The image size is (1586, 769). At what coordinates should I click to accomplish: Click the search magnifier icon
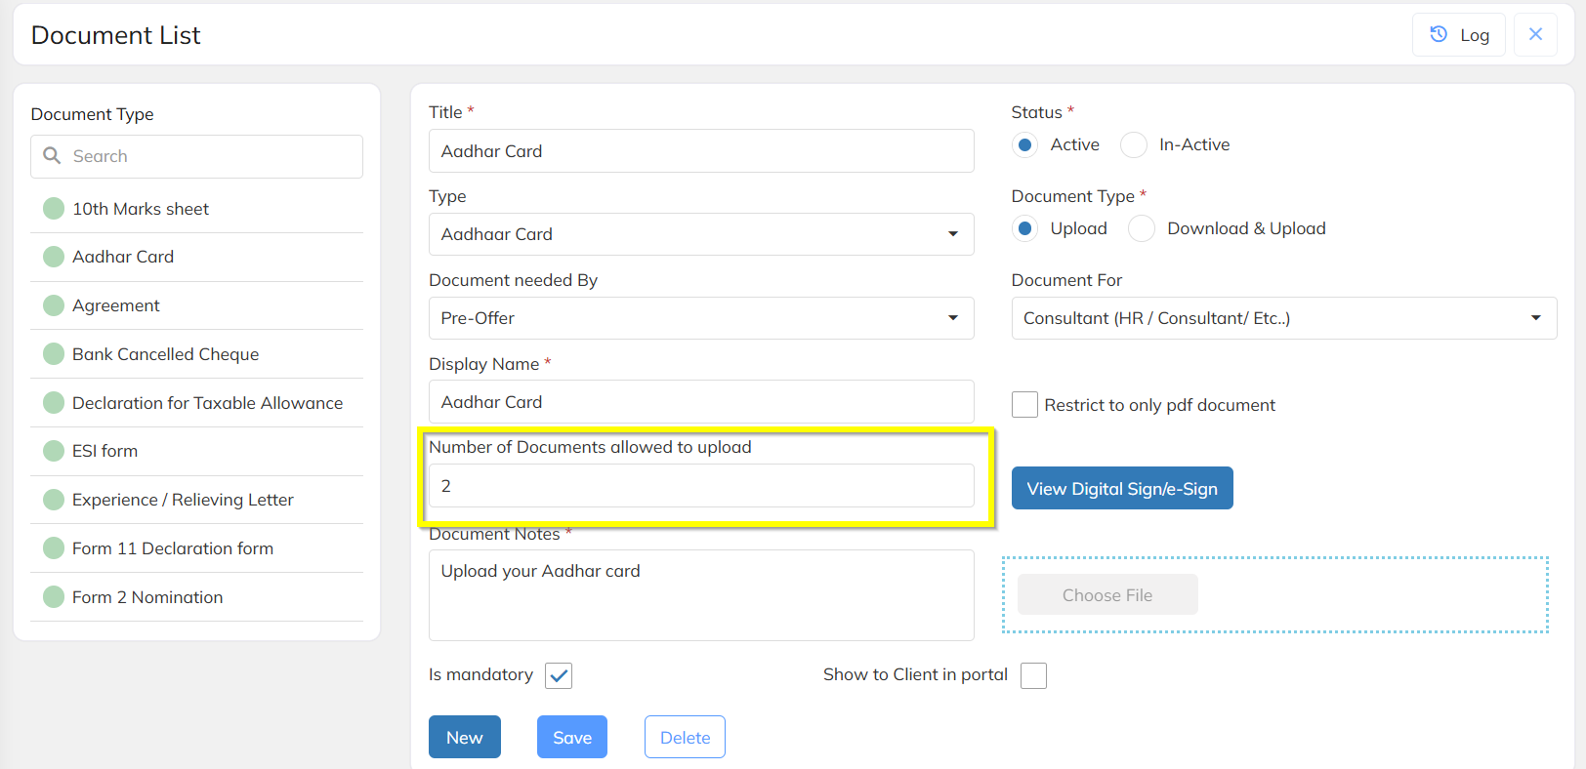[x=53, y=156]
